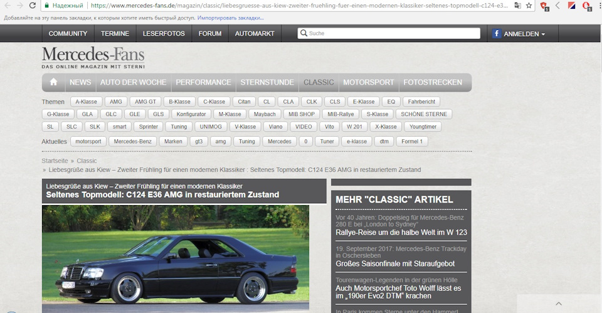
Task: Switch to the Fotostrecken tab
Action: (433, 82)
